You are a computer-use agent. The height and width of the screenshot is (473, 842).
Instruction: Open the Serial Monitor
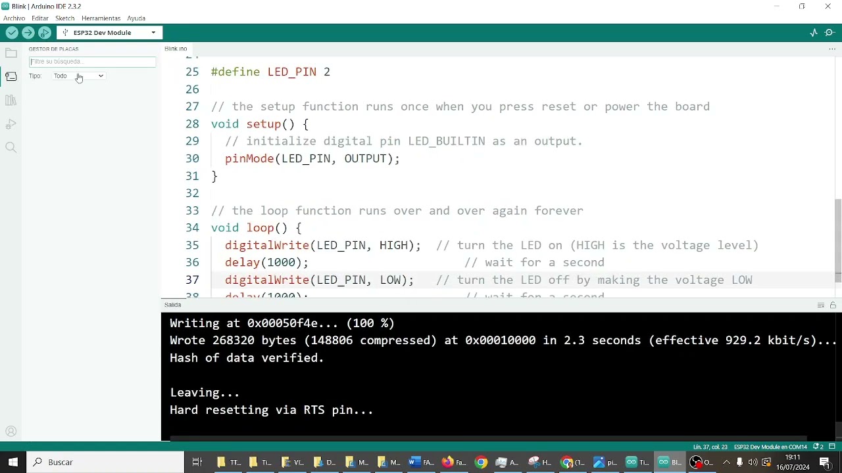[x=830, y=32]
